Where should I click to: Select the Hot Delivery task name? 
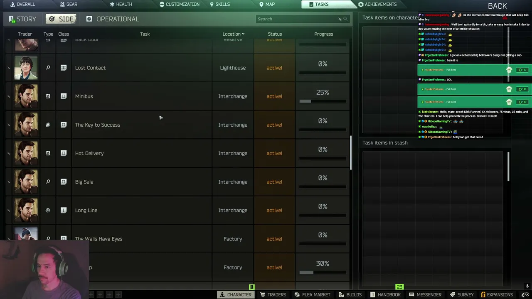89,153
